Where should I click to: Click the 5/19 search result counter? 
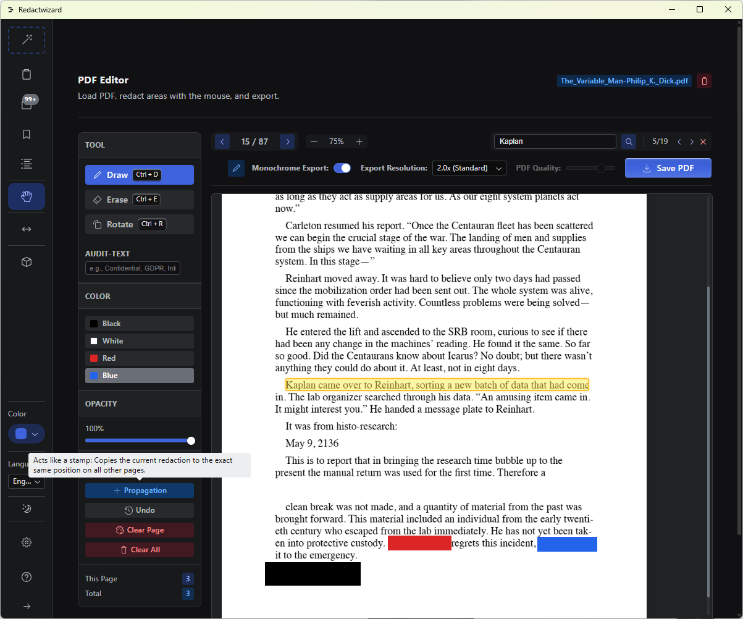point(660,141)
